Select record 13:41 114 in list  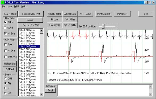(29, 33)
